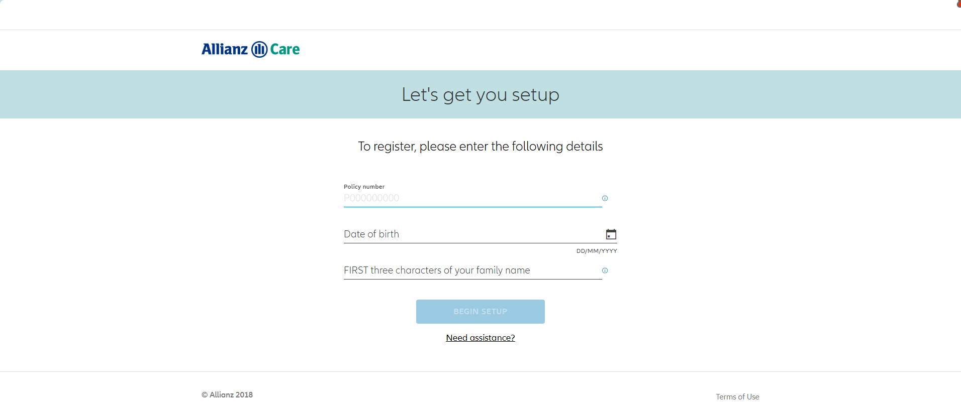The image size is (961, 408).
Task: Show info tooltip for Policy number
Action: (x=605, y=198)
